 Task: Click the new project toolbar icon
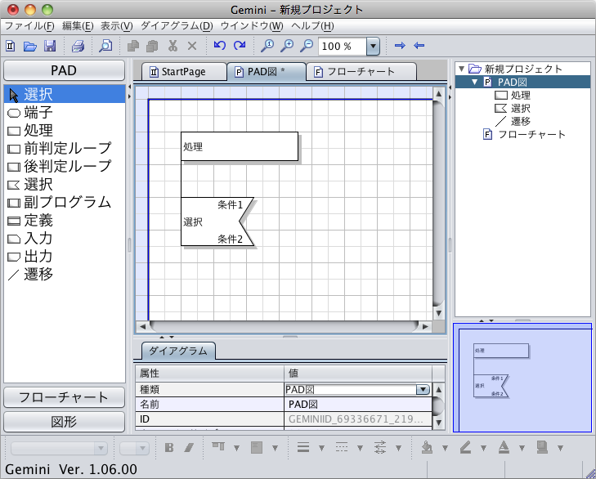pyautogui.click(x=11, y=46)
